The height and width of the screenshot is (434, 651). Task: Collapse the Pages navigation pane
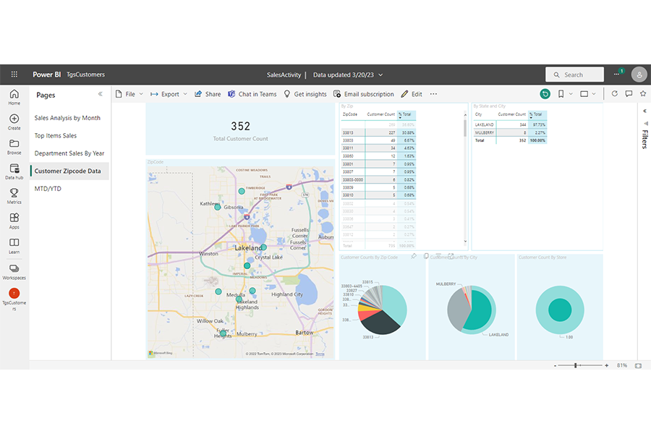click(101, 95)
